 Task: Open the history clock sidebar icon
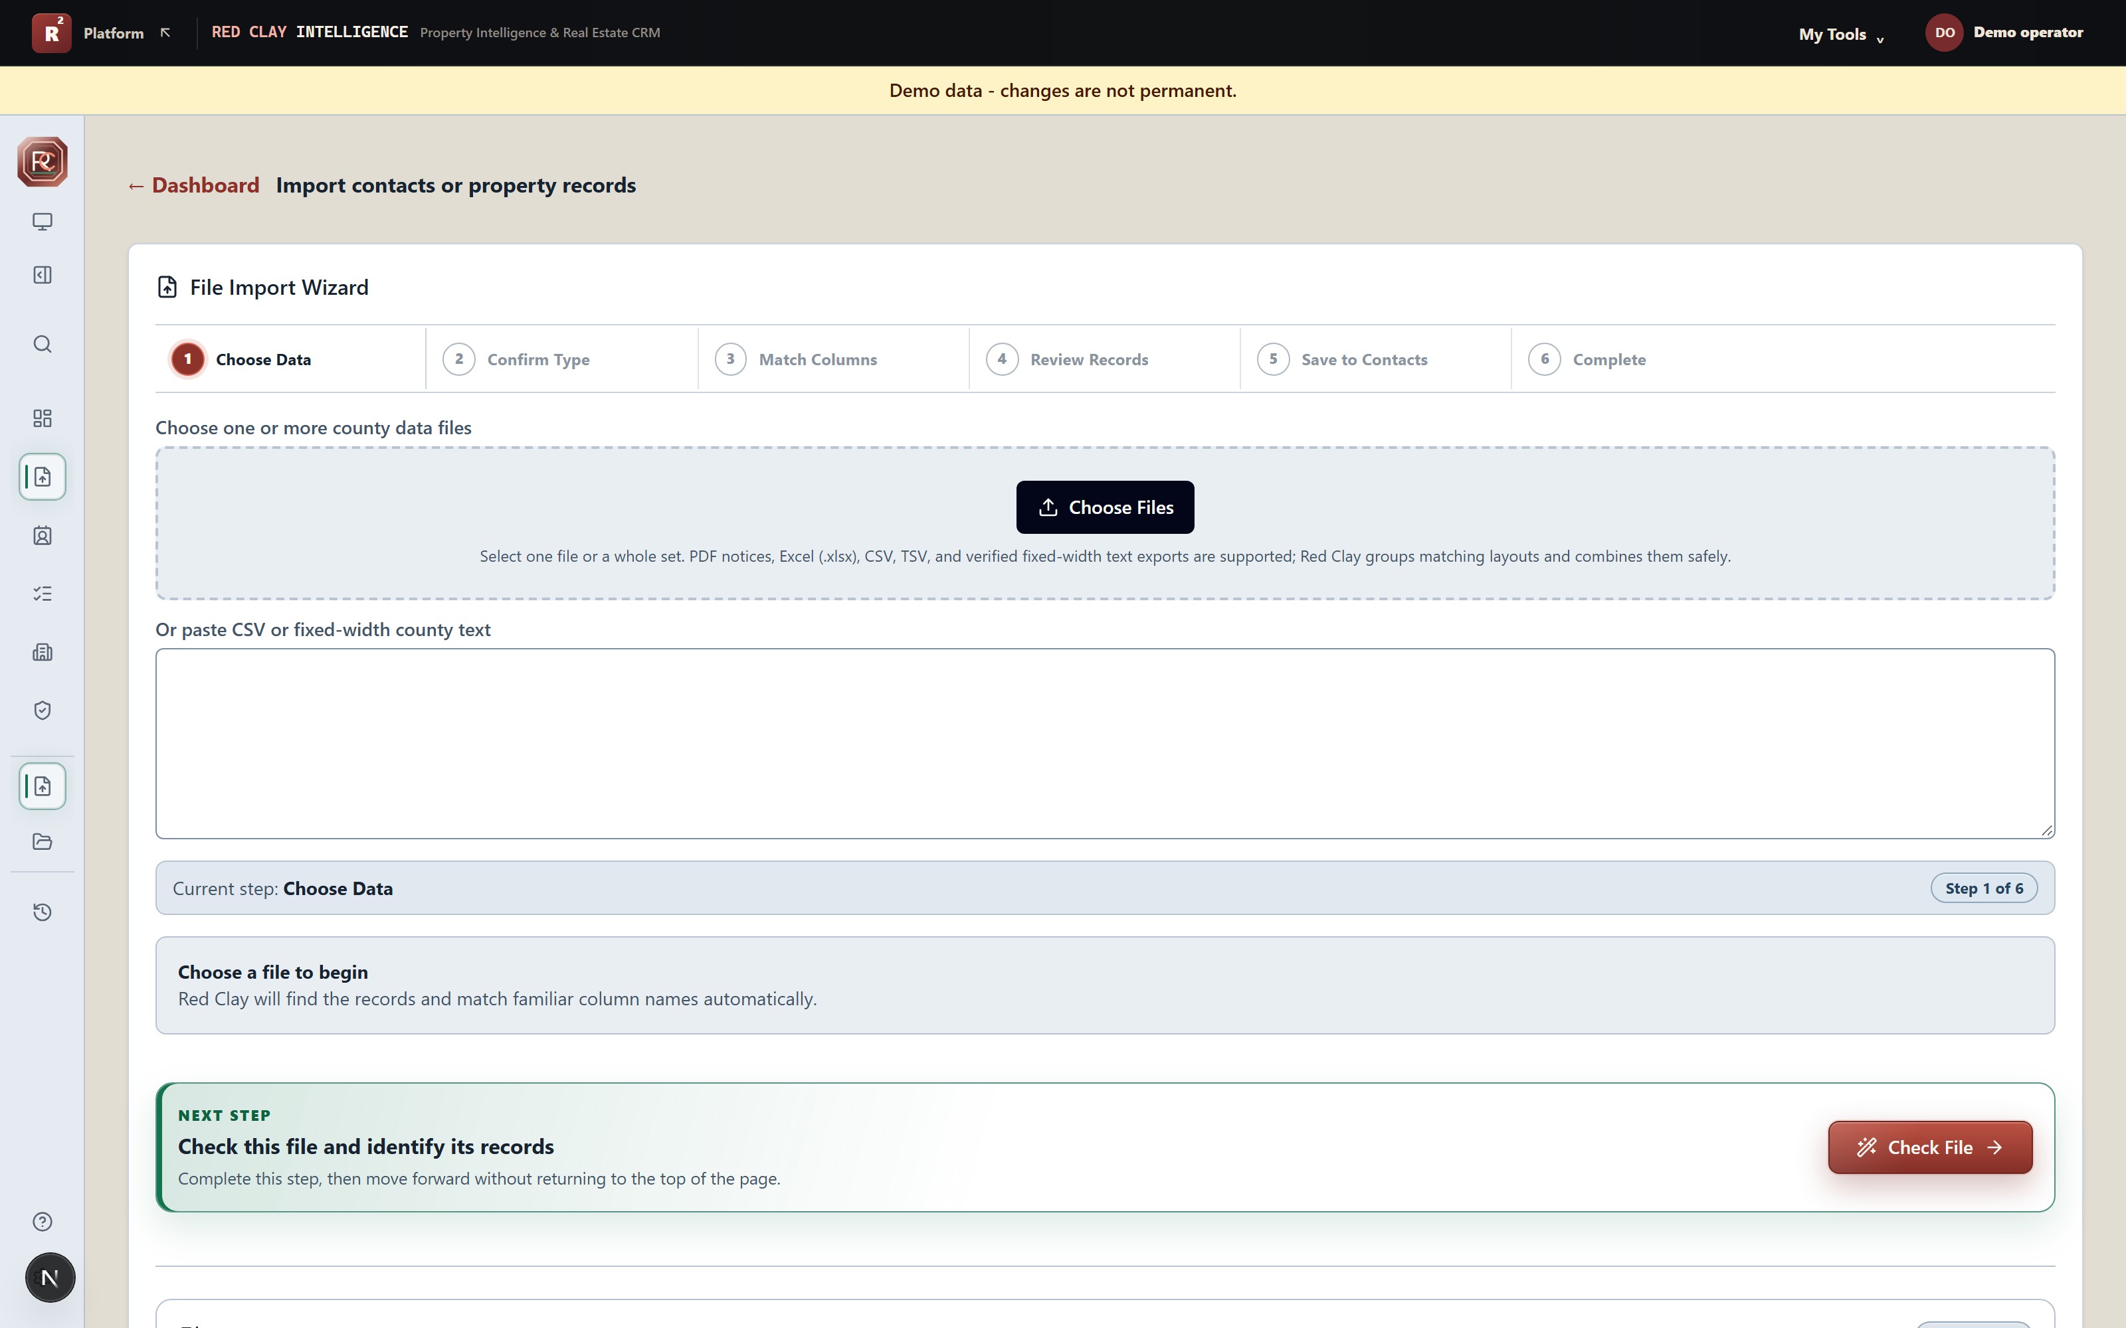point(42,912)
